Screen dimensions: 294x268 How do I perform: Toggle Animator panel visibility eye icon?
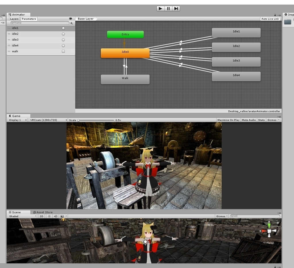71,19
